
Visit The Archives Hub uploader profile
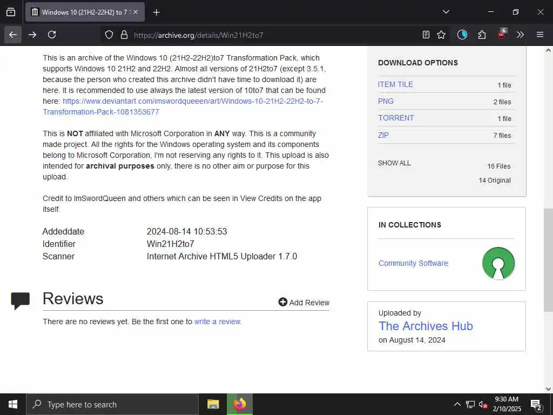426,326
